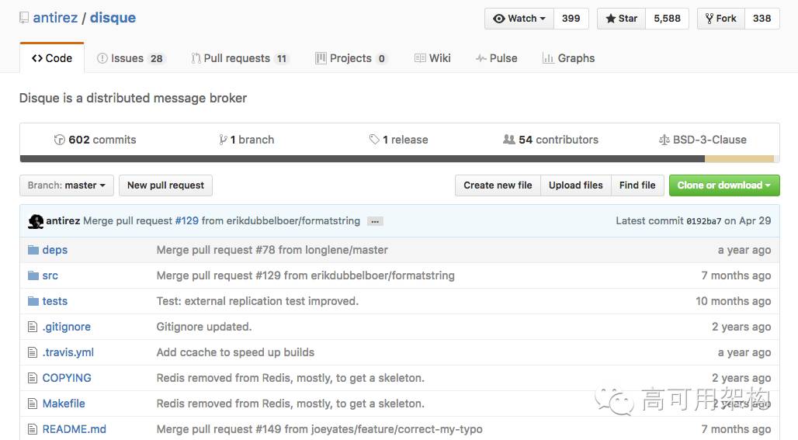
Task: Open the README.md file
Action: tap(75, 429)
